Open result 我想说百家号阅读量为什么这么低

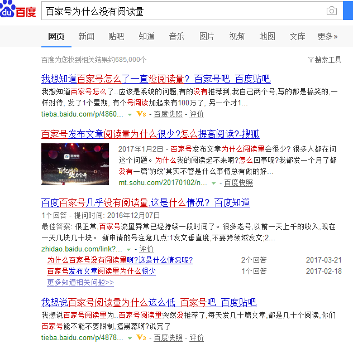click(149, 302)
